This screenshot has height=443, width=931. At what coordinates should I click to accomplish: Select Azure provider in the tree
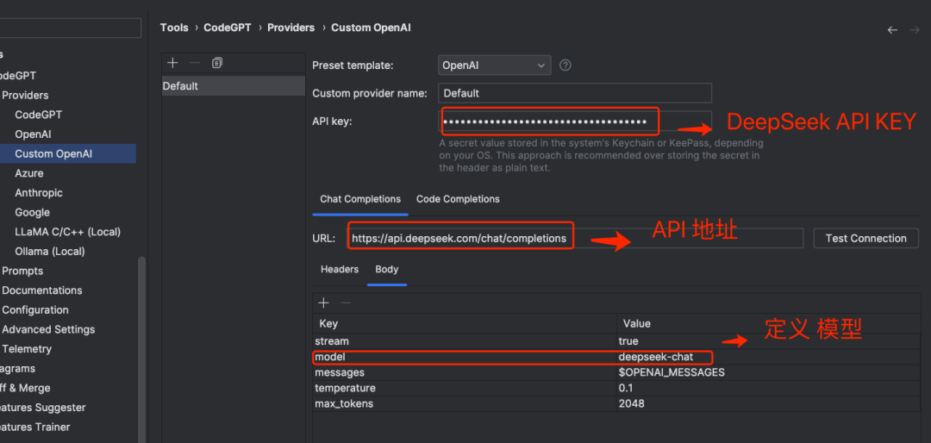[x=29, y=173]
